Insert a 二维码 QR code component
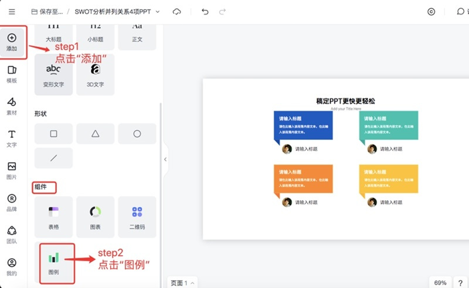The height and width of the screenshot is (288, 469). 137,217
